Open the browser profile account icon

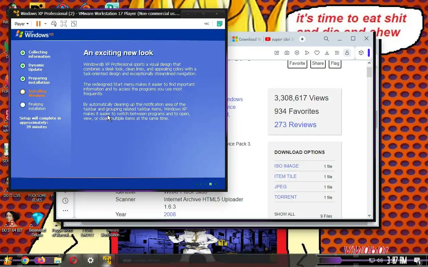(347, 53)
